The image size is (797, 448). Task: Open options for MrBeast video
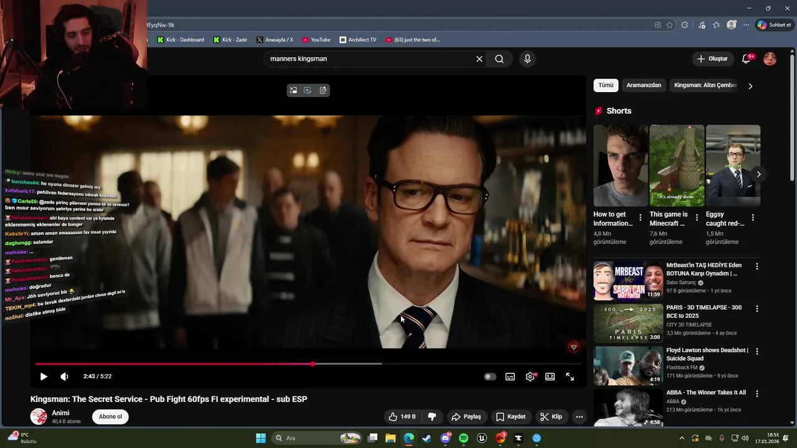[x=757, y=266]
